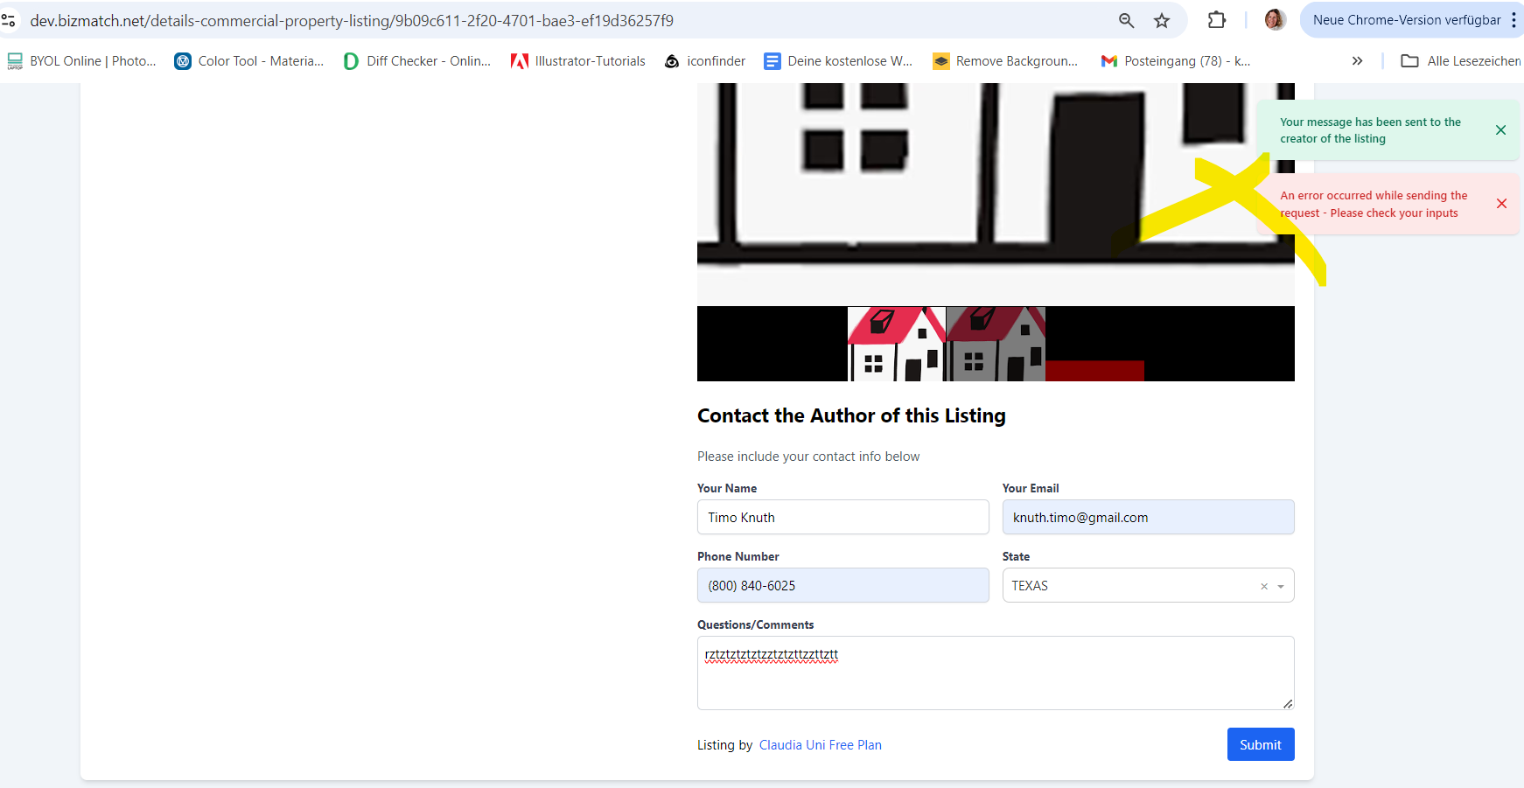
Task: Close the red error notification
Action: pyautogui.click(x=1501, y=204)
